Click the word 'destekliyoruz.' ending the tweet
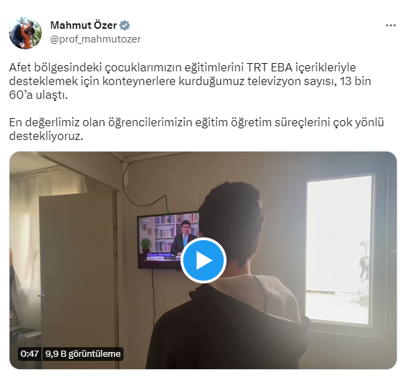 point(46,137)
